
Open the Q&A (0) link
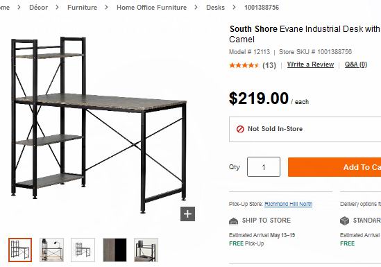(x=356, y=64)
